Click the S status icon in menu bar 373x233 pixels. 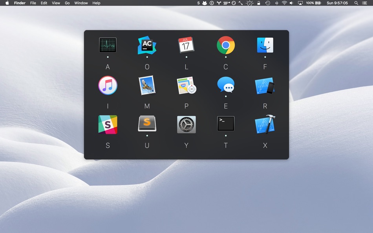[x=198, y=3]
